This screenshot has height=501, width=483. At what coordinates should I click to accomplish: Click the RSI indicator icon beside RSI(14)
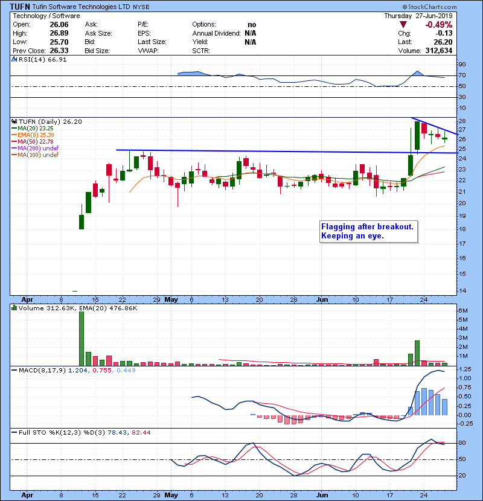pyautogui.click(x=14, y=59)
